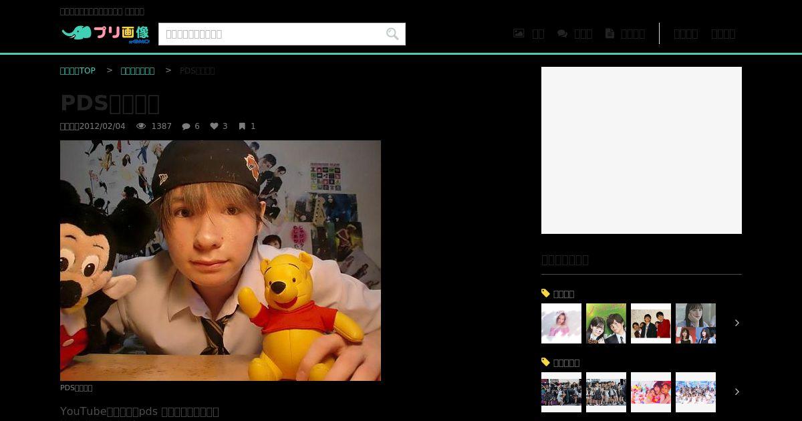The image size is (802, 421).
Task: Open the tag label above the dancer thumbnails
Action: click(566, 362)
